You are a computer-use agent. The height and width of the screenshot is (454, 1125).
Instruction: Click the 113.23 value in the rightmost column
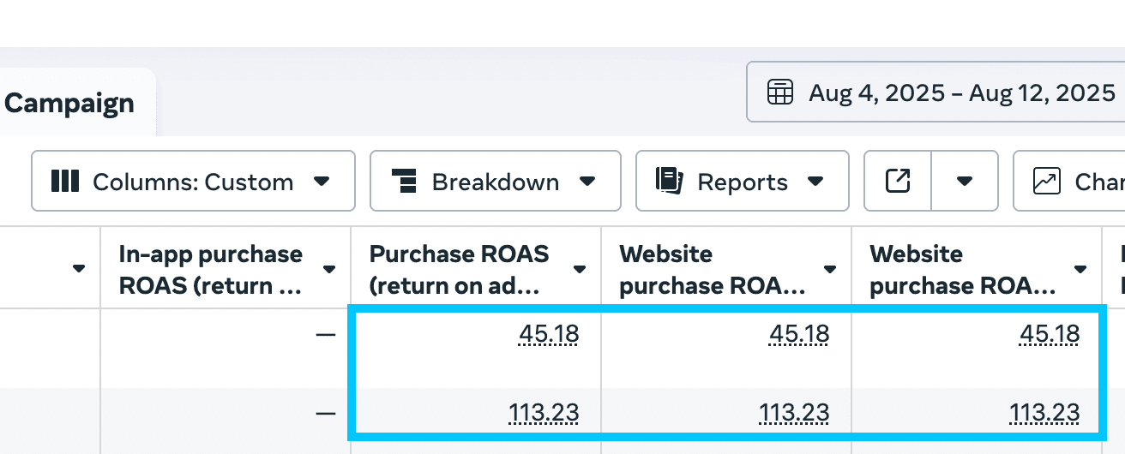pos(1044,414)
